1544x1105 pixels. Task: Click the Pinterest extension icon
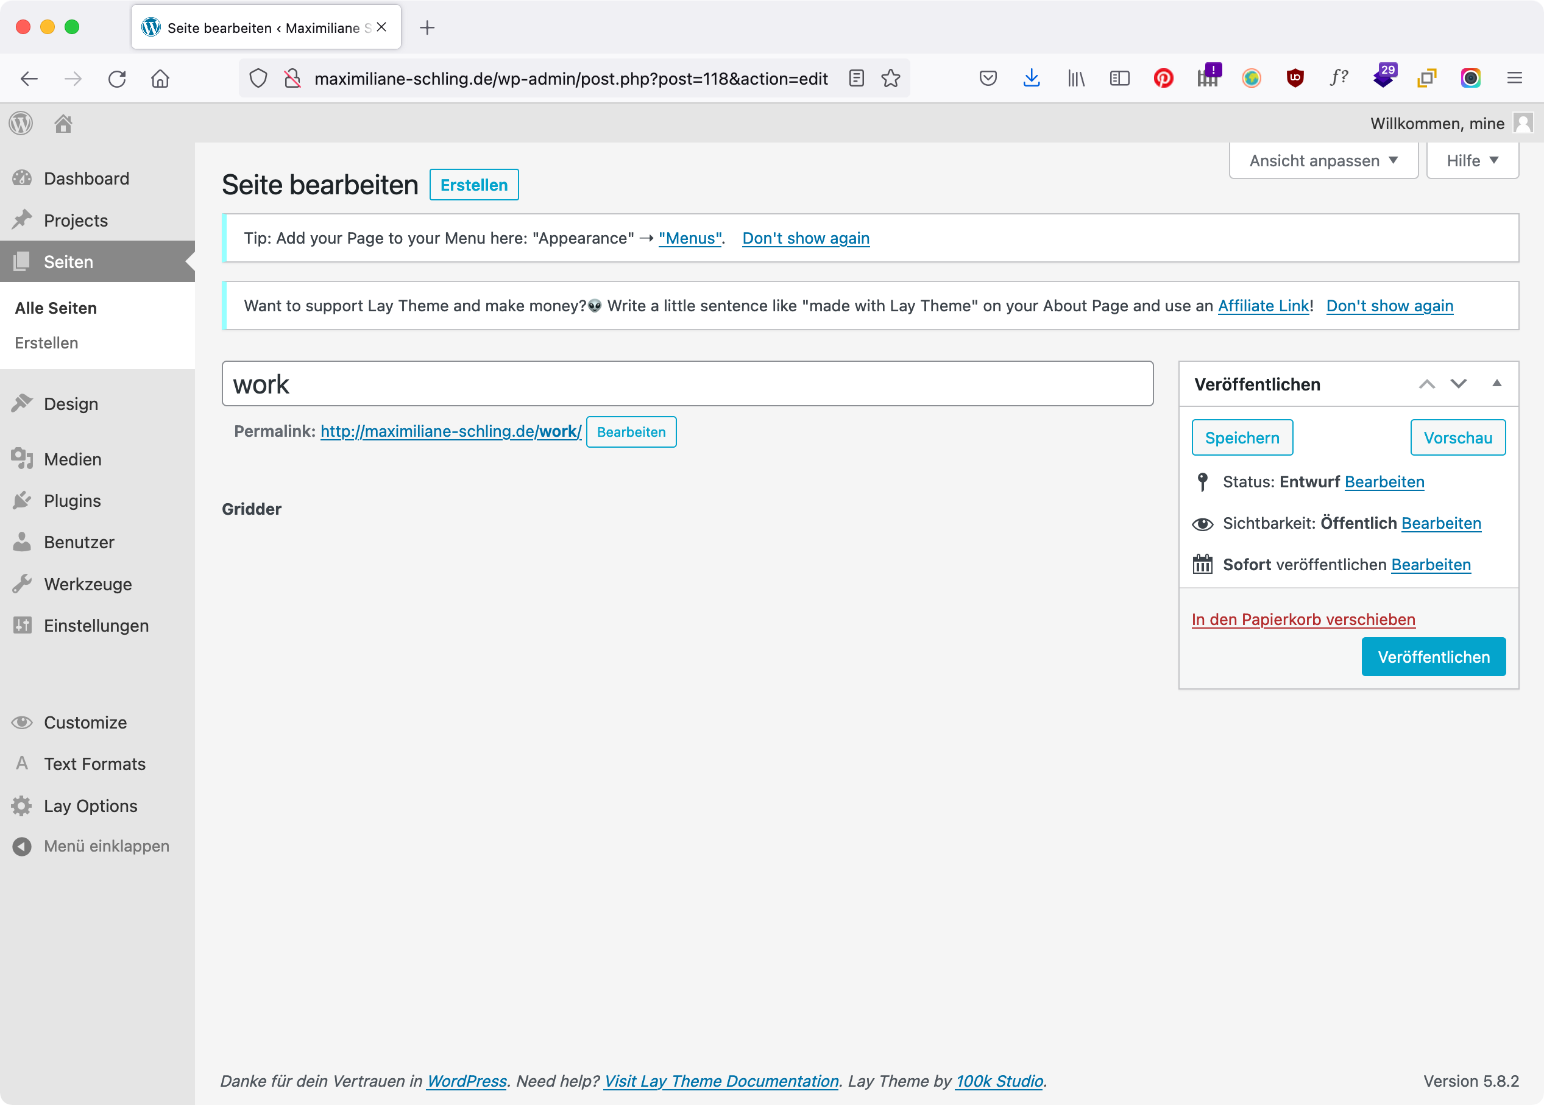pos(1163,78)
